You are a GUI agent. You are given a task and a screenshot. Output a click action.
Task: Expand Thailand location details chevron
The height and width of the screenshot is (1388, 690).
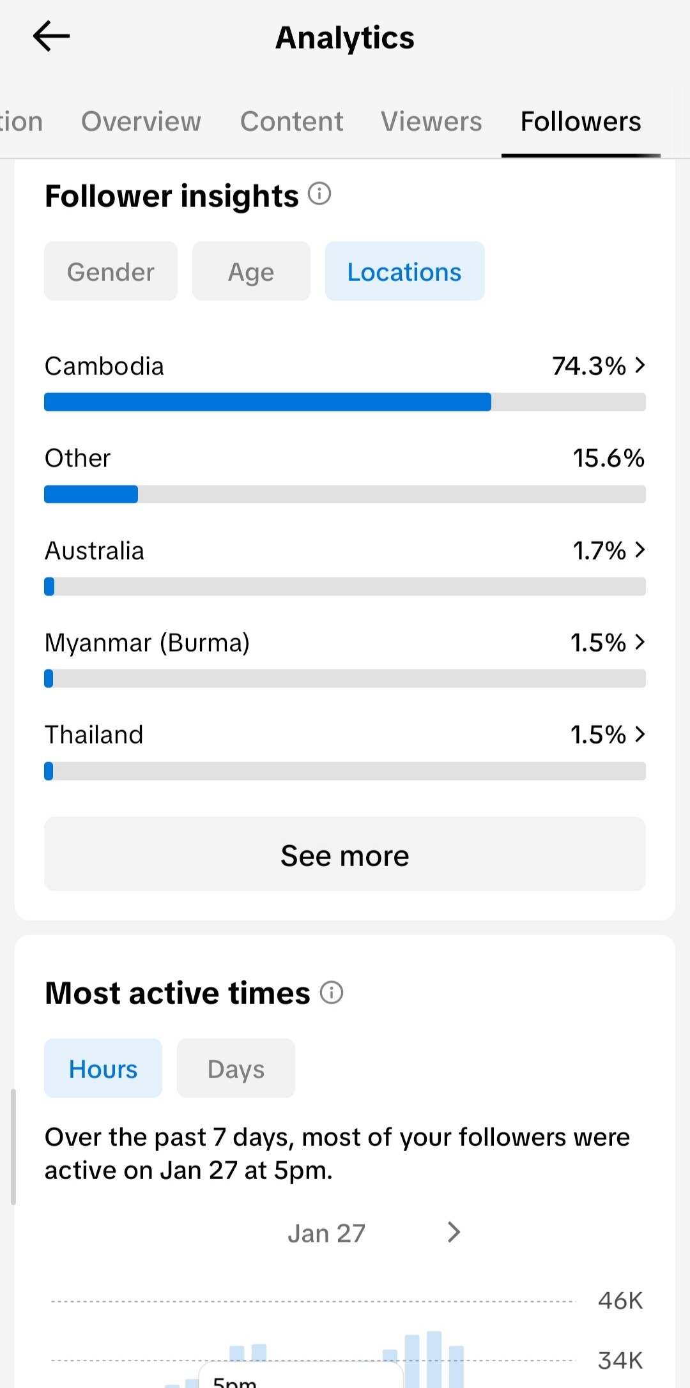(x=640, y=735)
